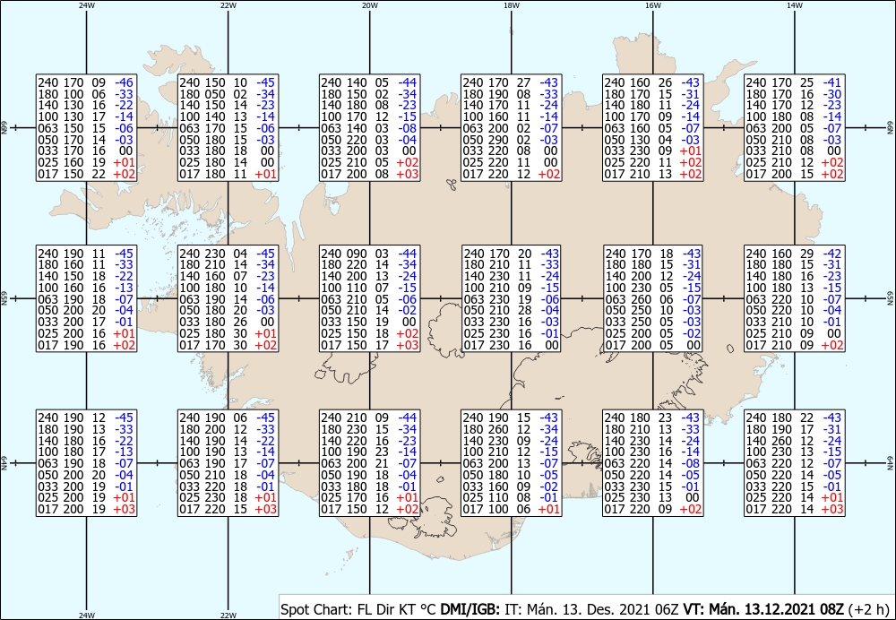Select the northeast data box with 240 170 25

794,128
